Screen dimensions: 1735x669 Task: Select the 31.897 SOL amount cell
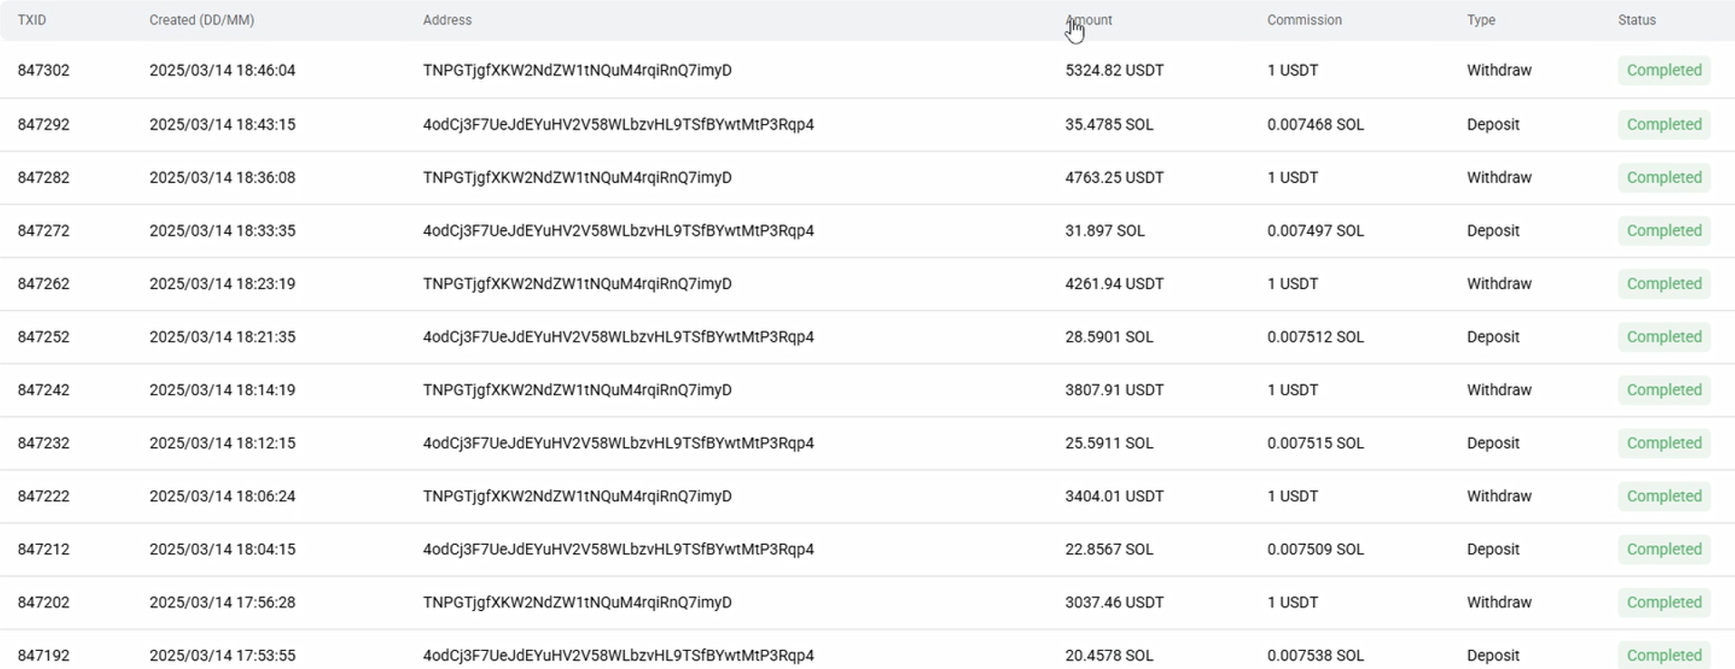coord(1105,230)
